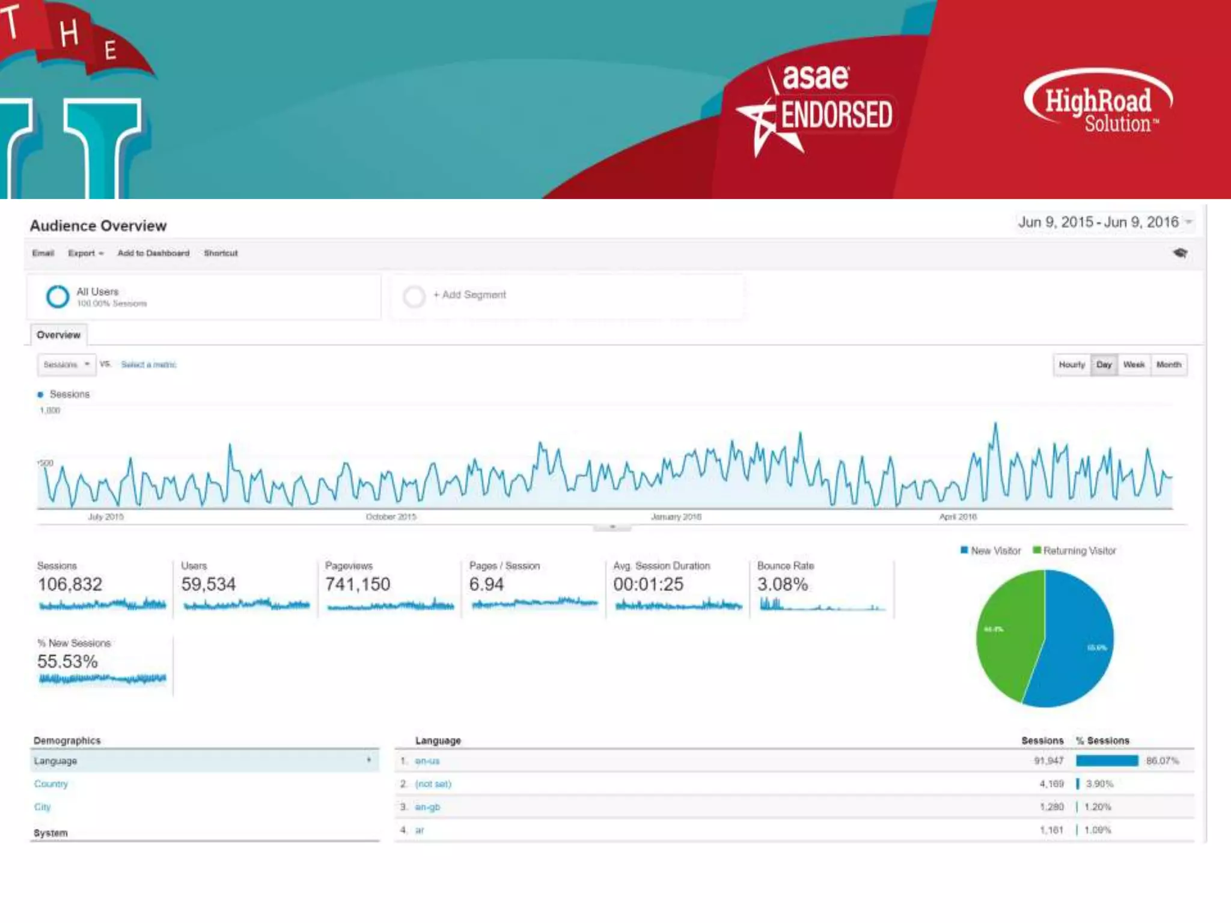Click the en-us language link
The width and height of the screenshot is (1231, 923).
pos(427,761)
